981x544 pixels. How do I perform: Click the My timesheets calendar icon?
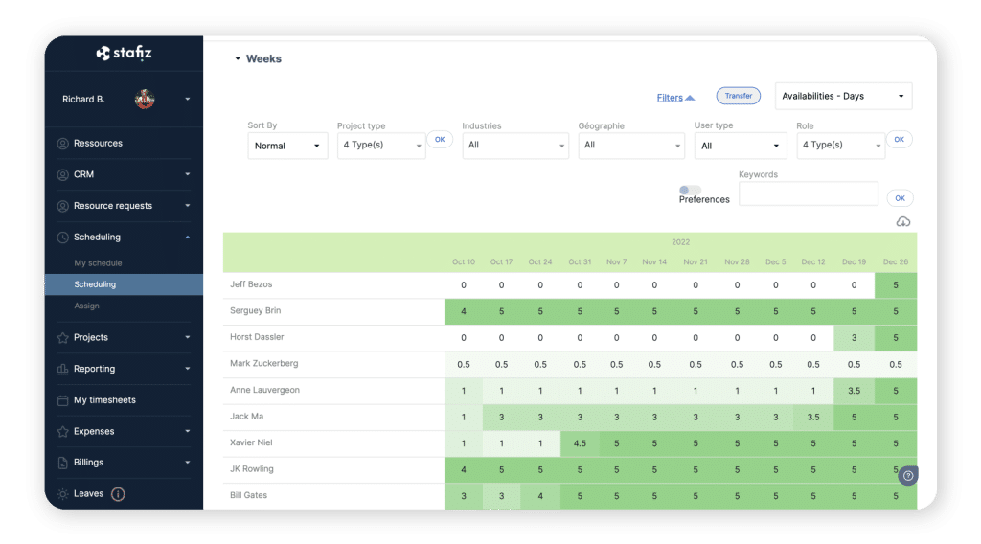(x=62, y=400)
